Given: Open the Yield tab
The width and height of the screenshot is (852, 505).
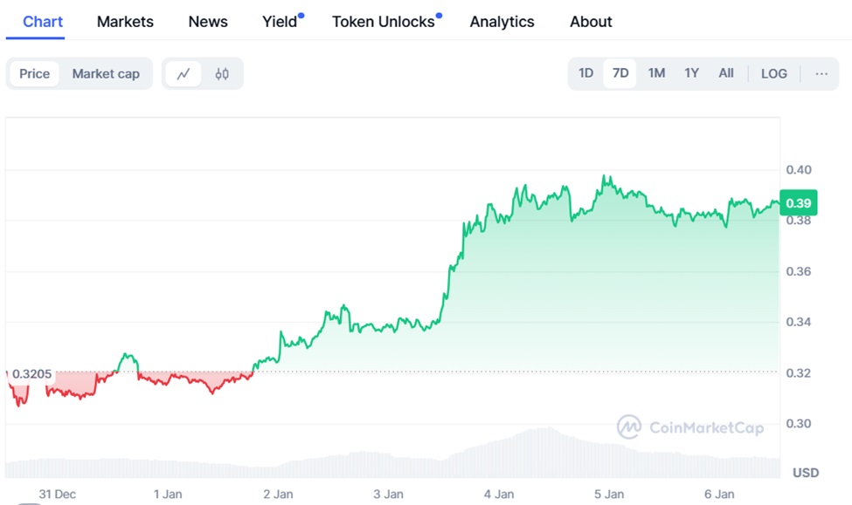Looking at the screenshot, I should [x=281, y=22].
